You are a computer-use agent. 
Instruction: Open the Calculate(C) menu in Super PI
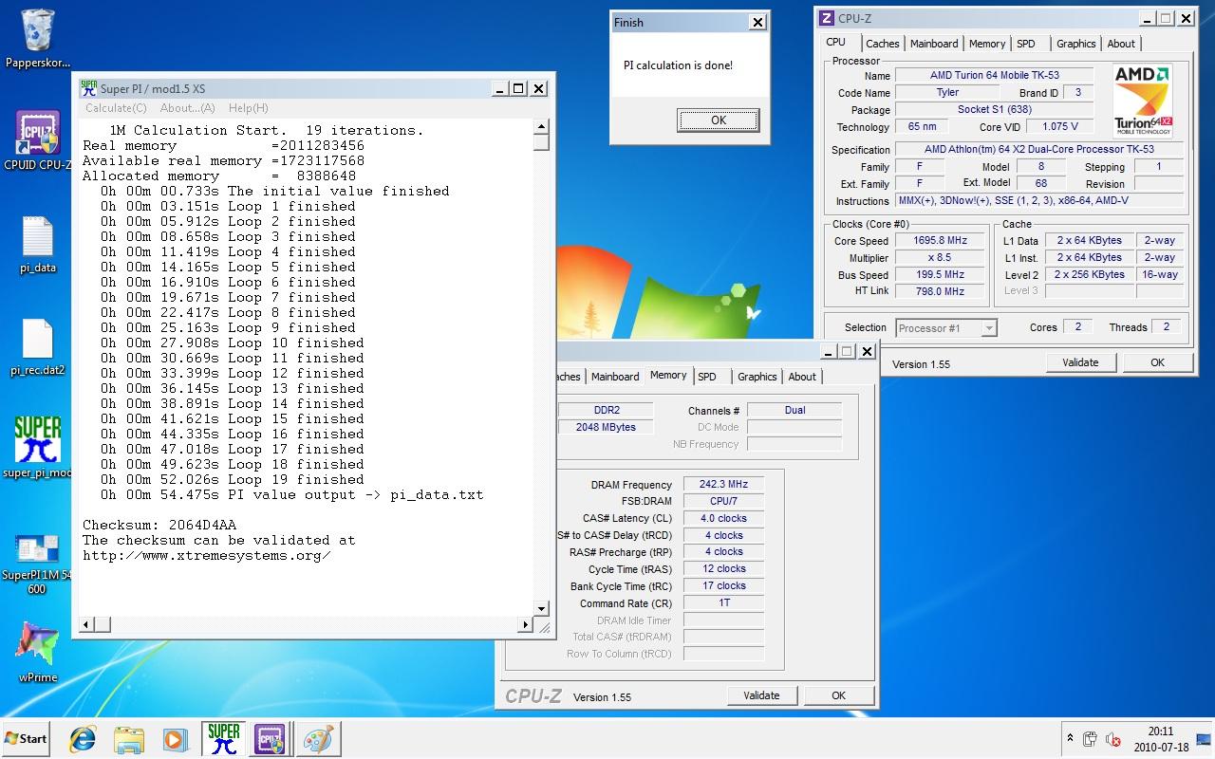click(116, 108)
